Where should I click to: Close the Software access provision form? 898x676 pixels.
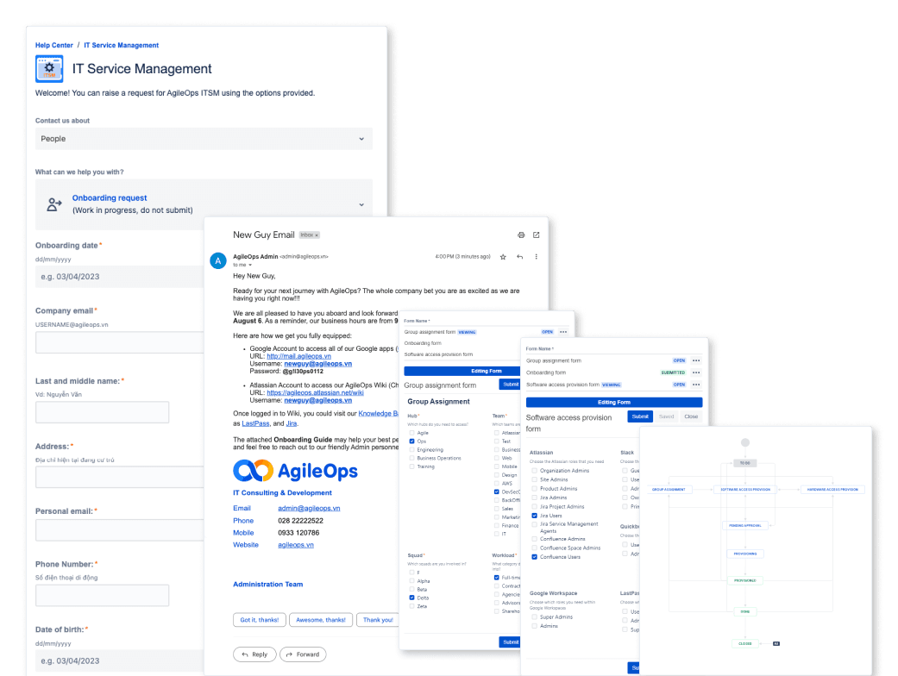point(691,416)
